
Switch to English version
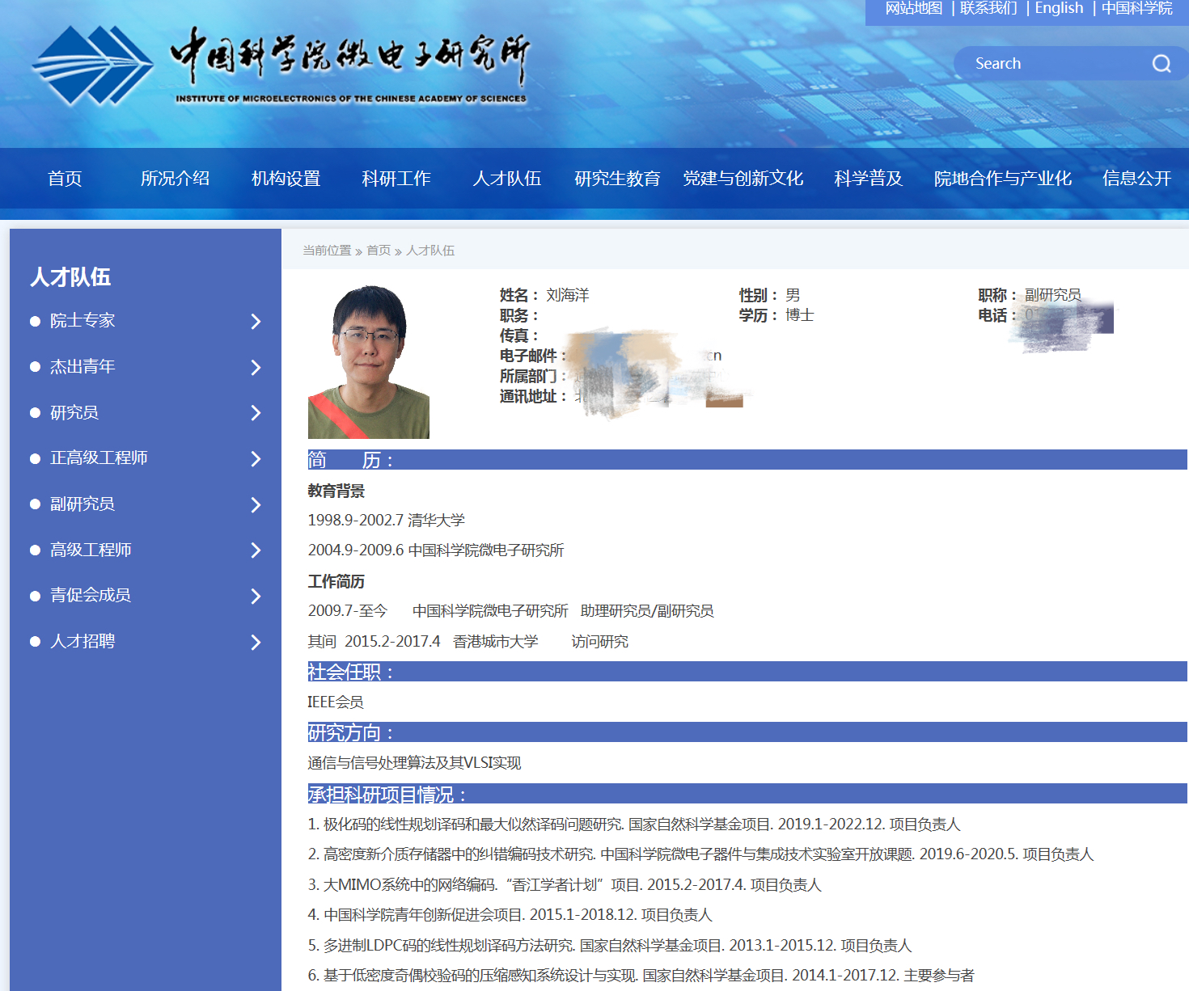click(x=1059, y=8)
